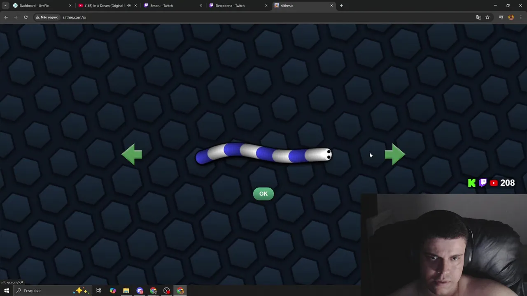
Task: Open the active Chrome taskbar icon
Action: (x=180, y=291)
